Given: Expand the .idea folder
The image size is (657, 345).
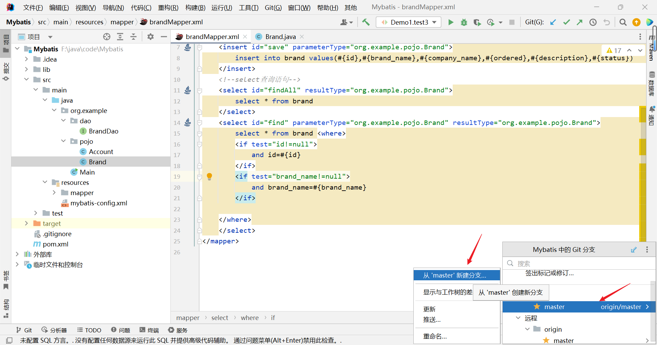Looking at the screenshot, I should coord(26,59).
